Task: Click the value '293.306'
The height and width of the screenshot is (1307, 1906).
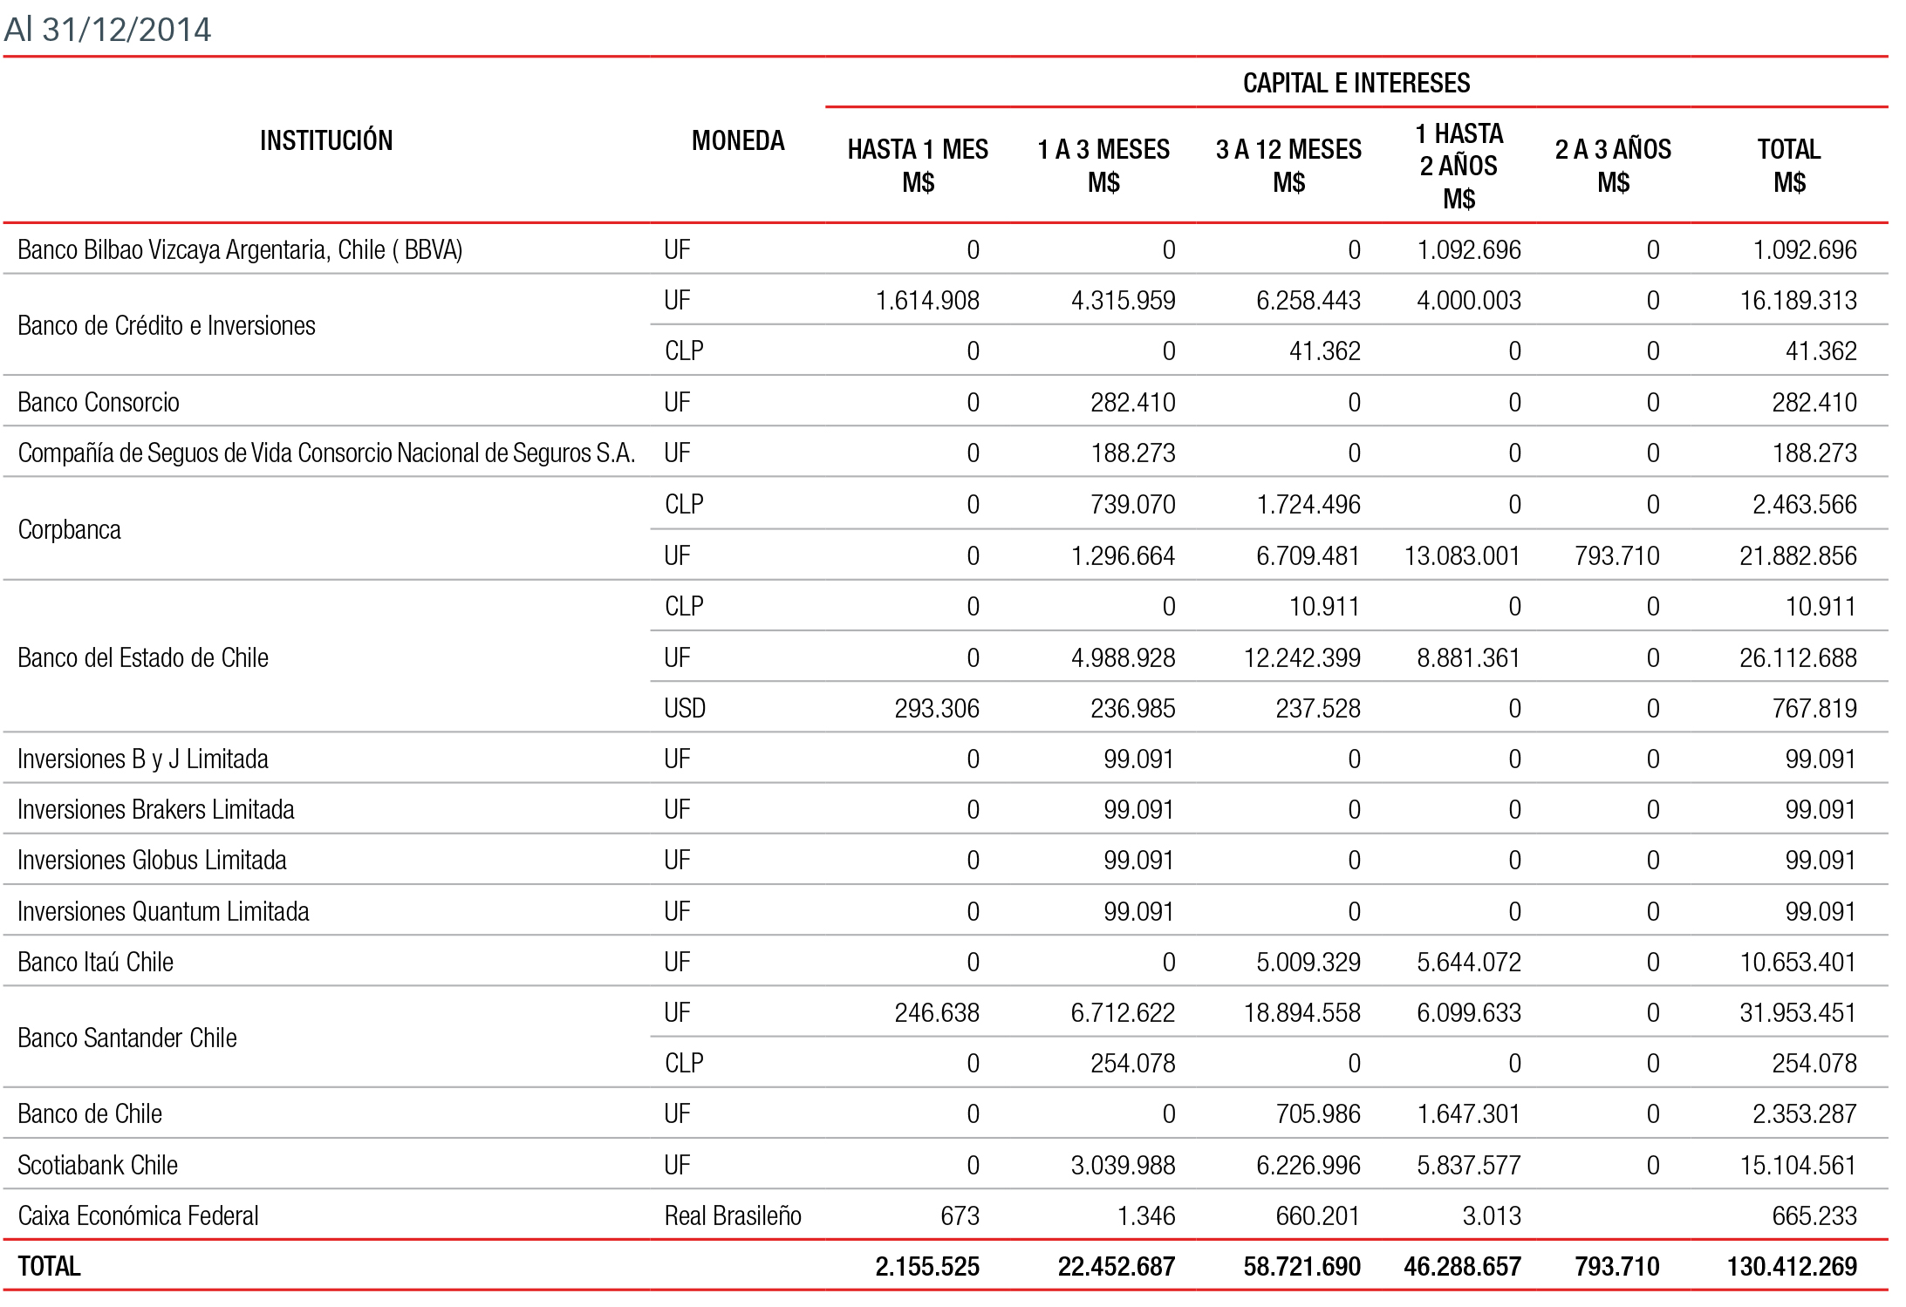Action: pos(937,709)
